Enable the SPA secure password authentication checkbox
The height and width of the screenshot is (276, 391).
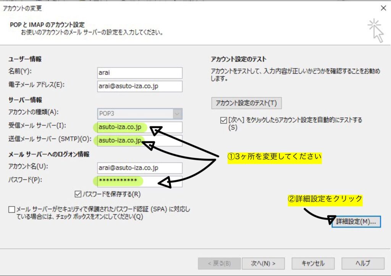point(12,210)
